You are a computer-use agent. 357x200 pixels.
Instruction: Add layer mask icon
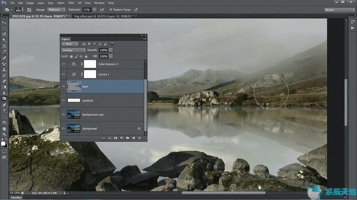tap(116, 138)
